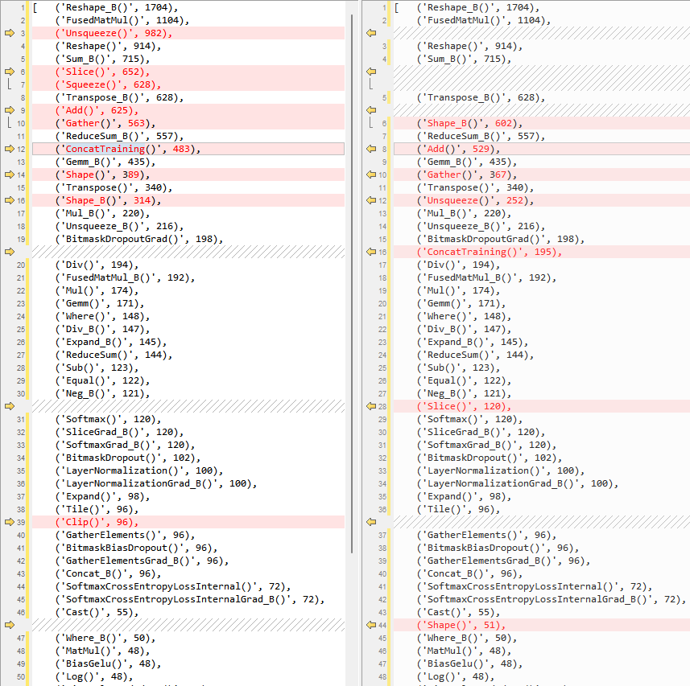Click ('FusedMatMul()', 1104) in the right pane
Viewport: 690px width, 686px height.
coord(484,20)
